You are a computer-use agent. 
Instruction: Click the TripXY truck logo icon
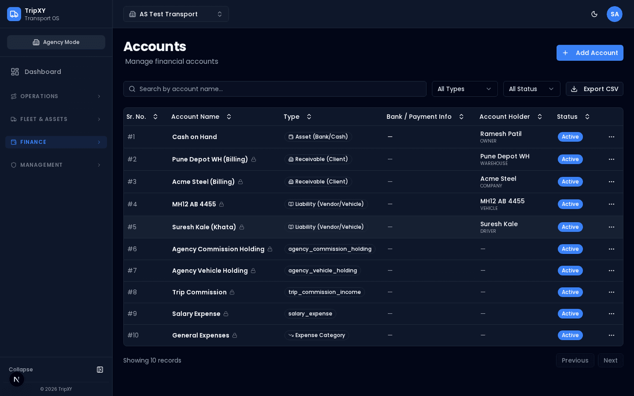(14, 14)
